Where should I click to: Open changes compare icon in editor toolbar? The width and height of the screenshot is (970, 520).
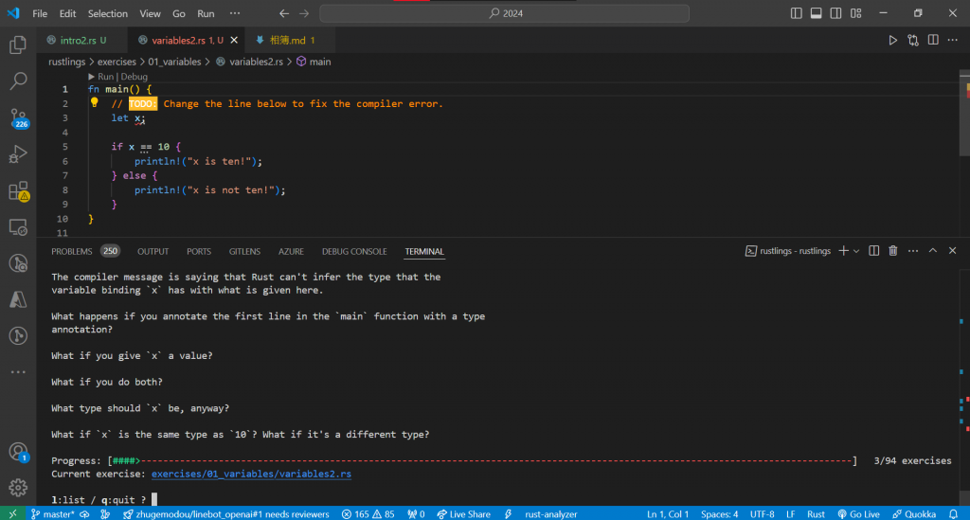click(912, 40)
